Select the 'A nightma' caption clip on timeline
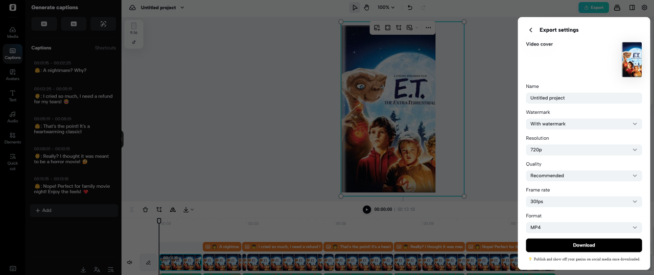Screen dimensions: 654x275 (222, 246)
